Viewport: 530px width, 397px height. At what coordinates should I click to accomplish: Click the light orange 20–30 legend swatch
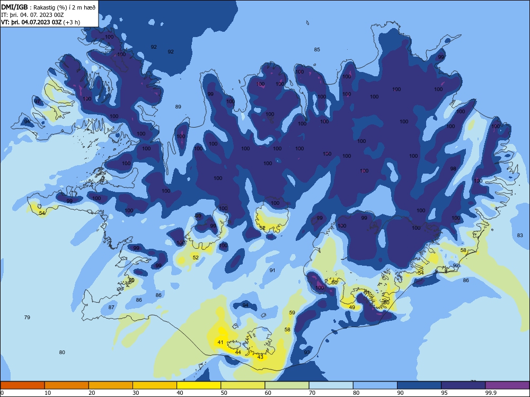(111, 385)
